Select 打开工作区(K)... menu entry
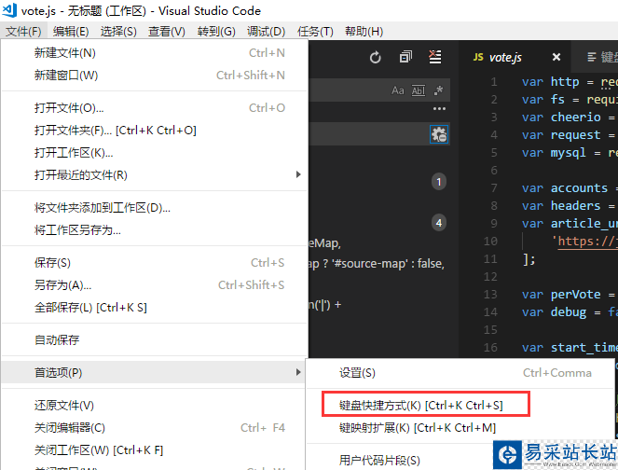This screenshot has width=618, height=470. 154,152
